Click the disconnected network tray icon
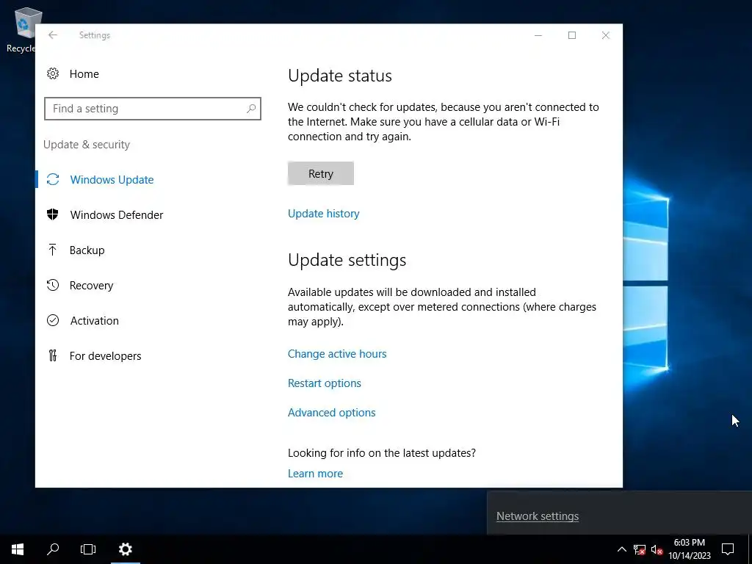This screenshot has width=752, height=564. pos(640,549)
